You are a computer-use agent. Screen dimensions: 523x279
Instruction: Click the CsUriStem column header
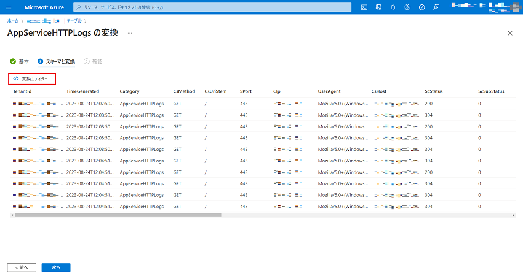click(x=215, y=91)
